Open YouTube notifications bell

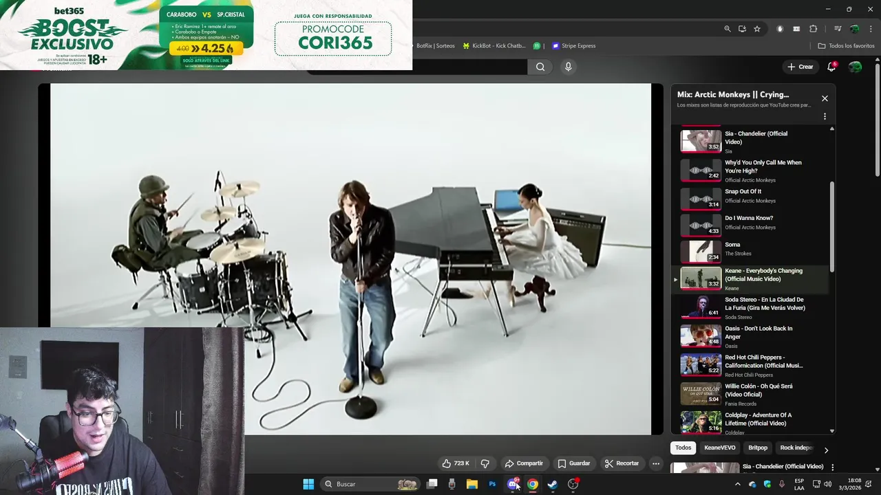831,67
